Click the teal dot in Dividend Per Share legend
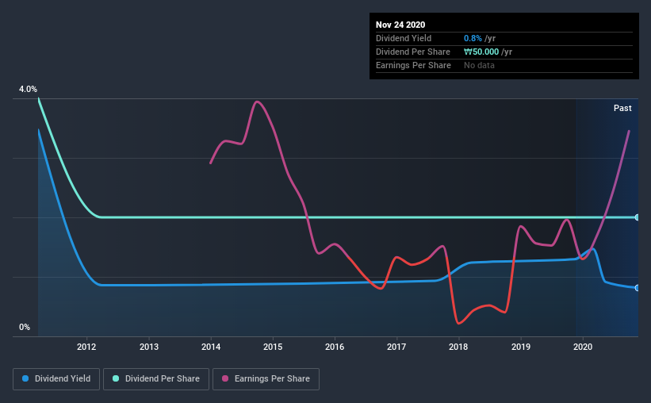 (116, 378)
